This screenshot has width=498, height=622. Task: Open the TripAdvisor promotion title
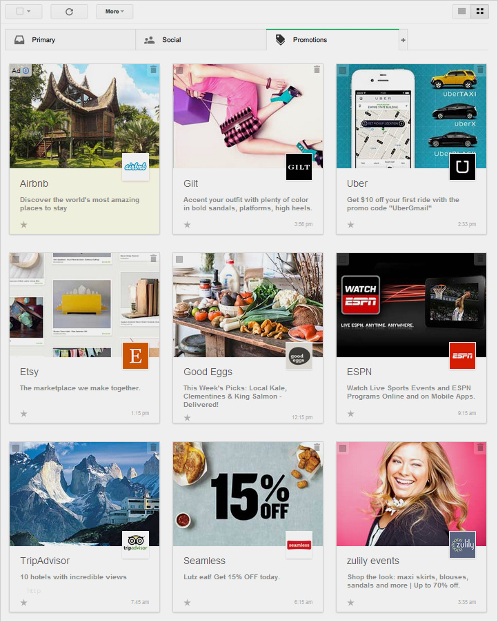coord(45,561)
